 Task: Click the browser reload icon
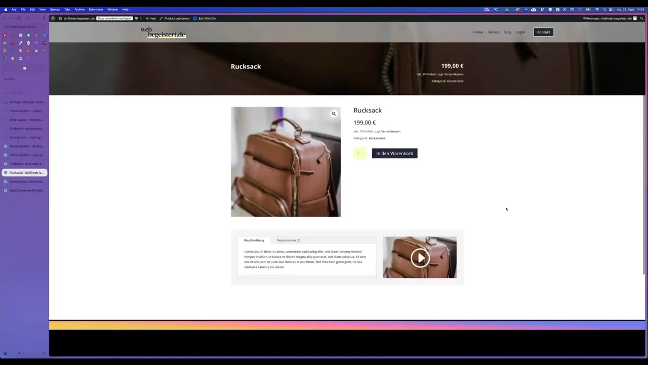[x=44, y=18]
